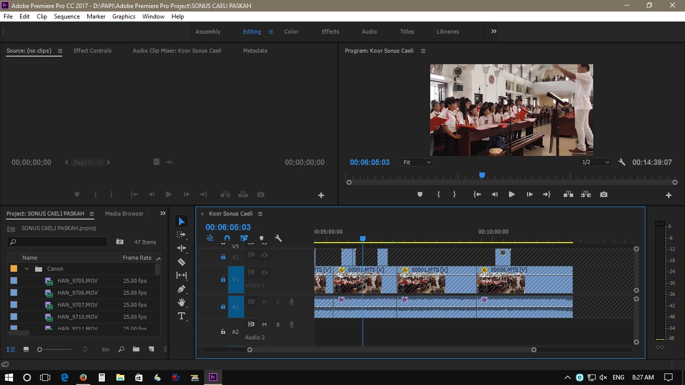Open timeline wrench display settings
The height and width of the screenshot is (385, 685).
point(278,239)
